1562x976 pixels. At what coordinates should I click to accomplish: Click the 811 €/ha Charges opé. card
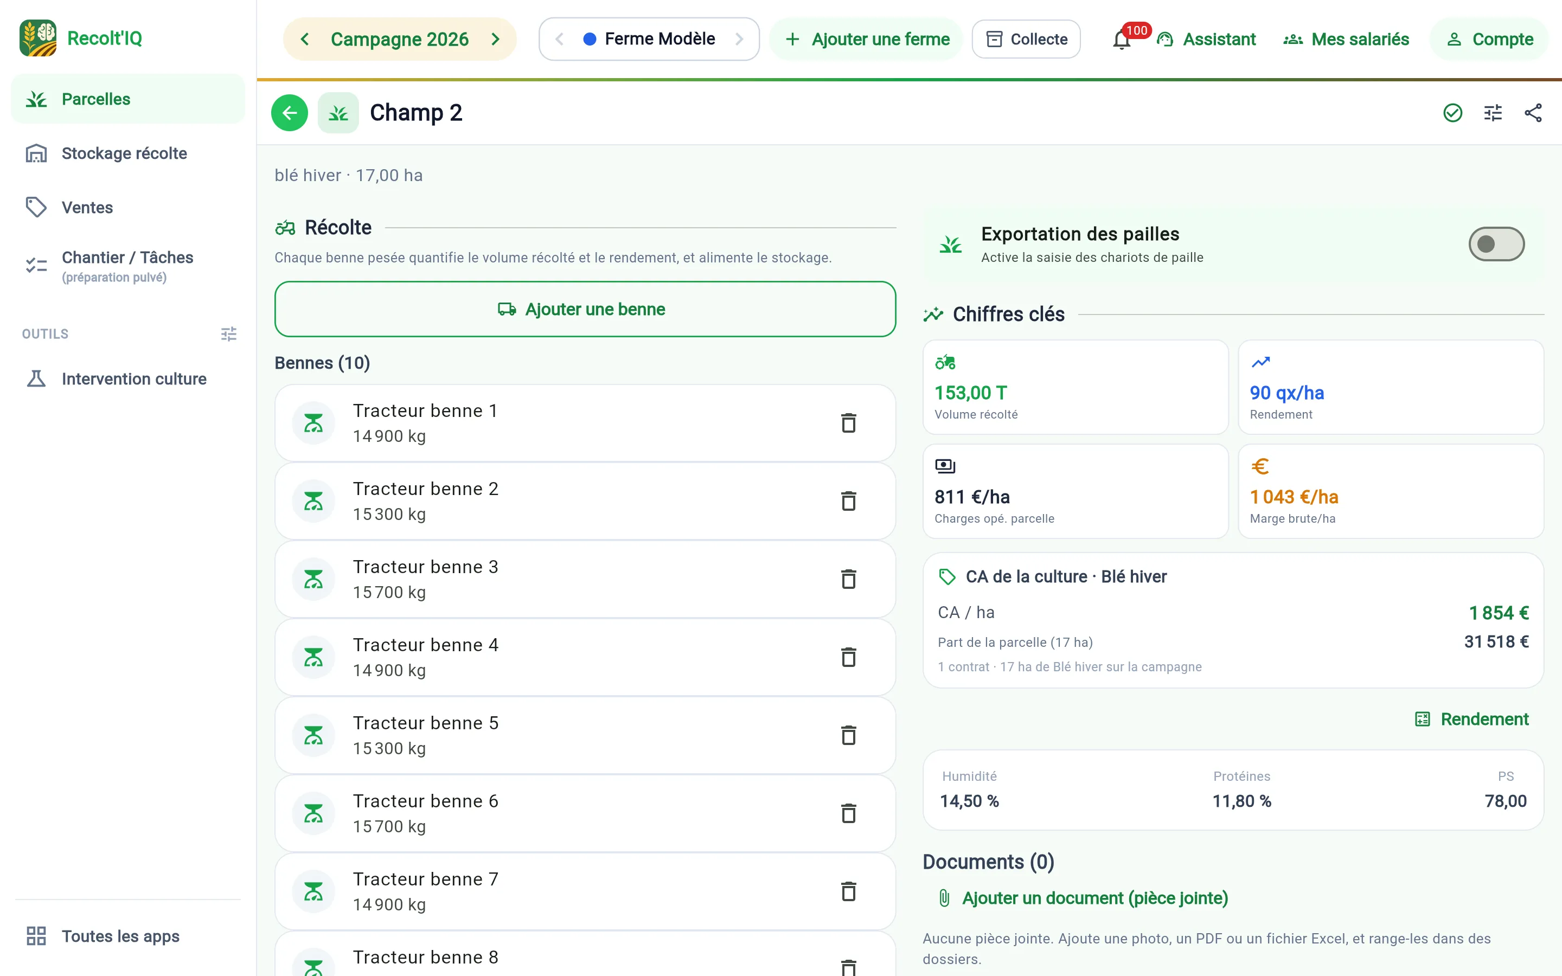pos(1076,491)
